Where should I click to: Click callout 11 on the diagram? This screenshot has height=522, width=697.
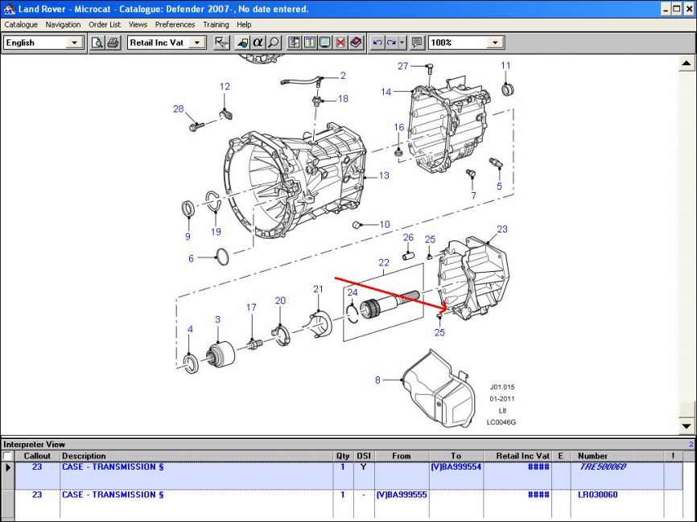[x=506, y=66]
